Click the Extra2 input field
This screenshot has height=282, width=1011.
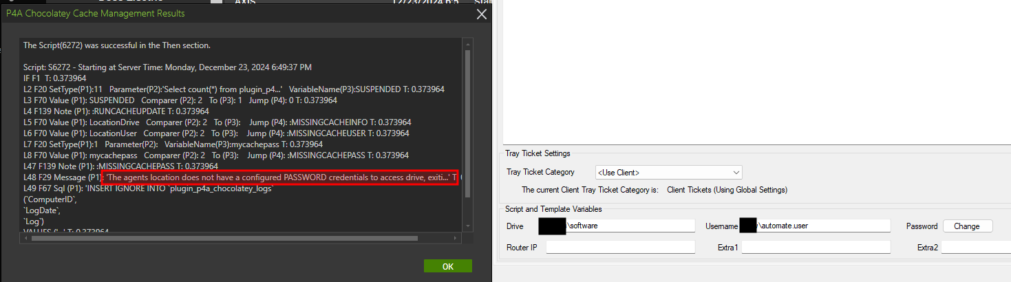[976, 247]
